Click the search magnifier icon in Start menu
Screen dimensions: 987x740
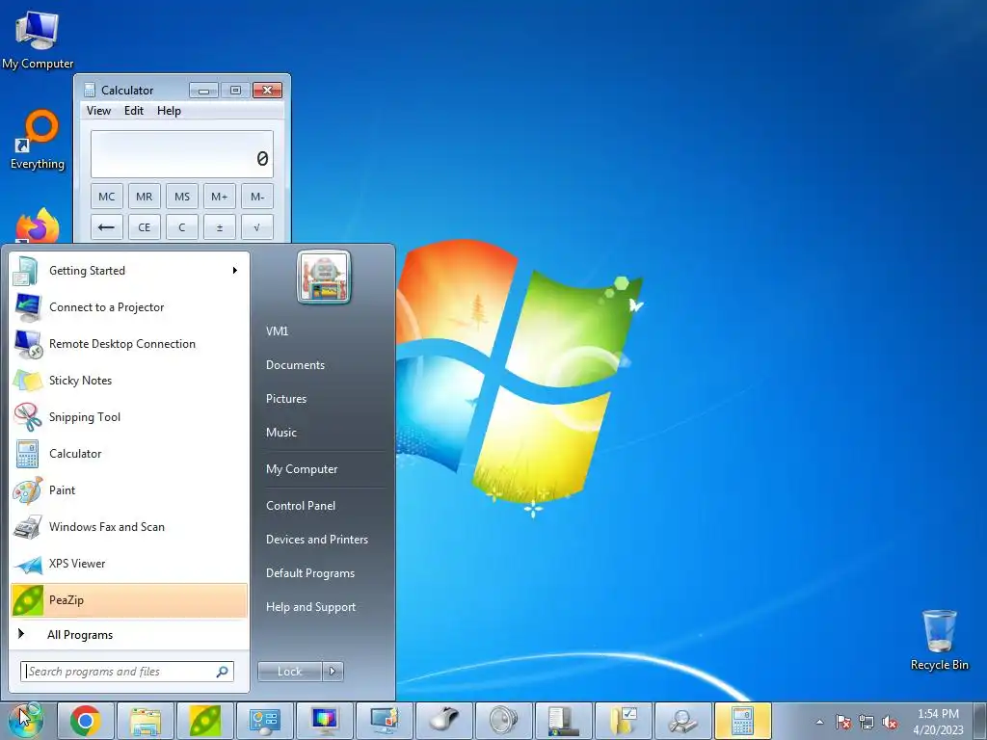coord(222,672)
